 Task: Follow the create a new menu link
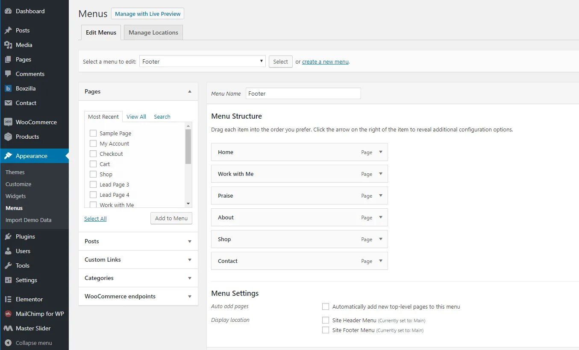[325, 61]
